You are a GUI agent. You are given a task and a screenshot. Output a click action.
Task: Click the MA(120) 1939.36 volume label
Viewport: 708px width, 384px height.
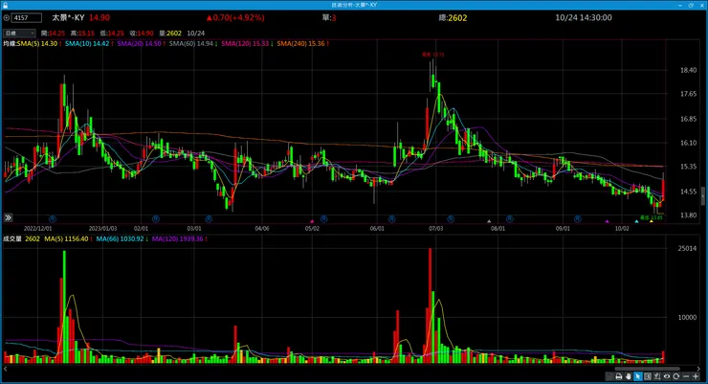click(x=177, y=239)
